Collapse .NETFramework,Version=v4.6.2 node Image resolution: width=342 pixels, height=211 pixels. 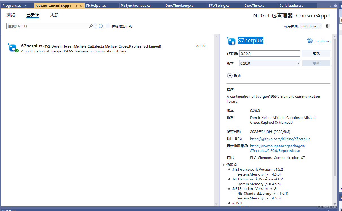pyautogui.click(x=229, y=179)
